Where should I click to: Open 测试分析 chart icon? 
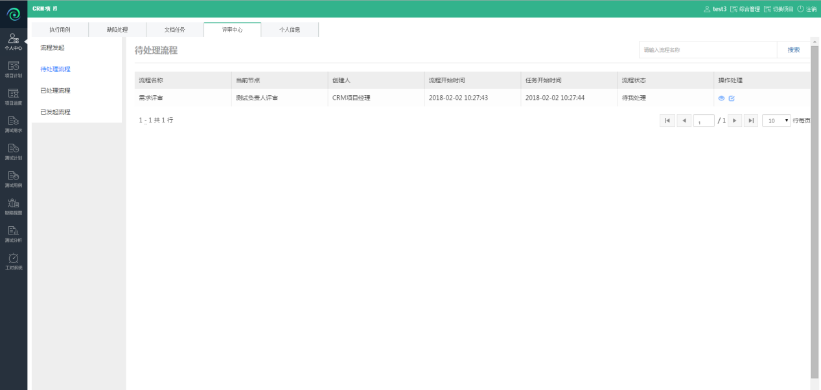(13, 233)
